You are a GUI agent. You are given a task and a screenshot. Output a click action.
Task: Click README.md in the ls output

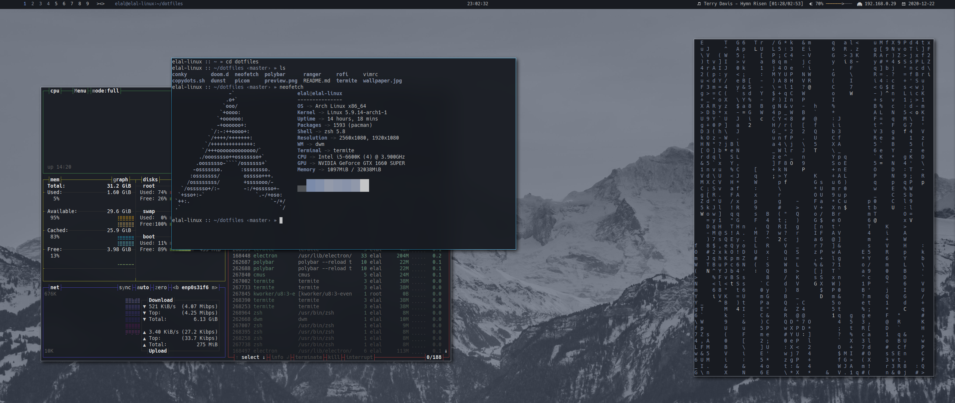click(317, 81)
